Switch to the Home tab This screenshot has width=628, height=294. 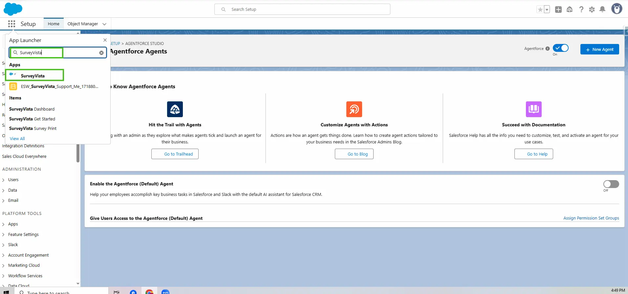[x=54, y=24]
